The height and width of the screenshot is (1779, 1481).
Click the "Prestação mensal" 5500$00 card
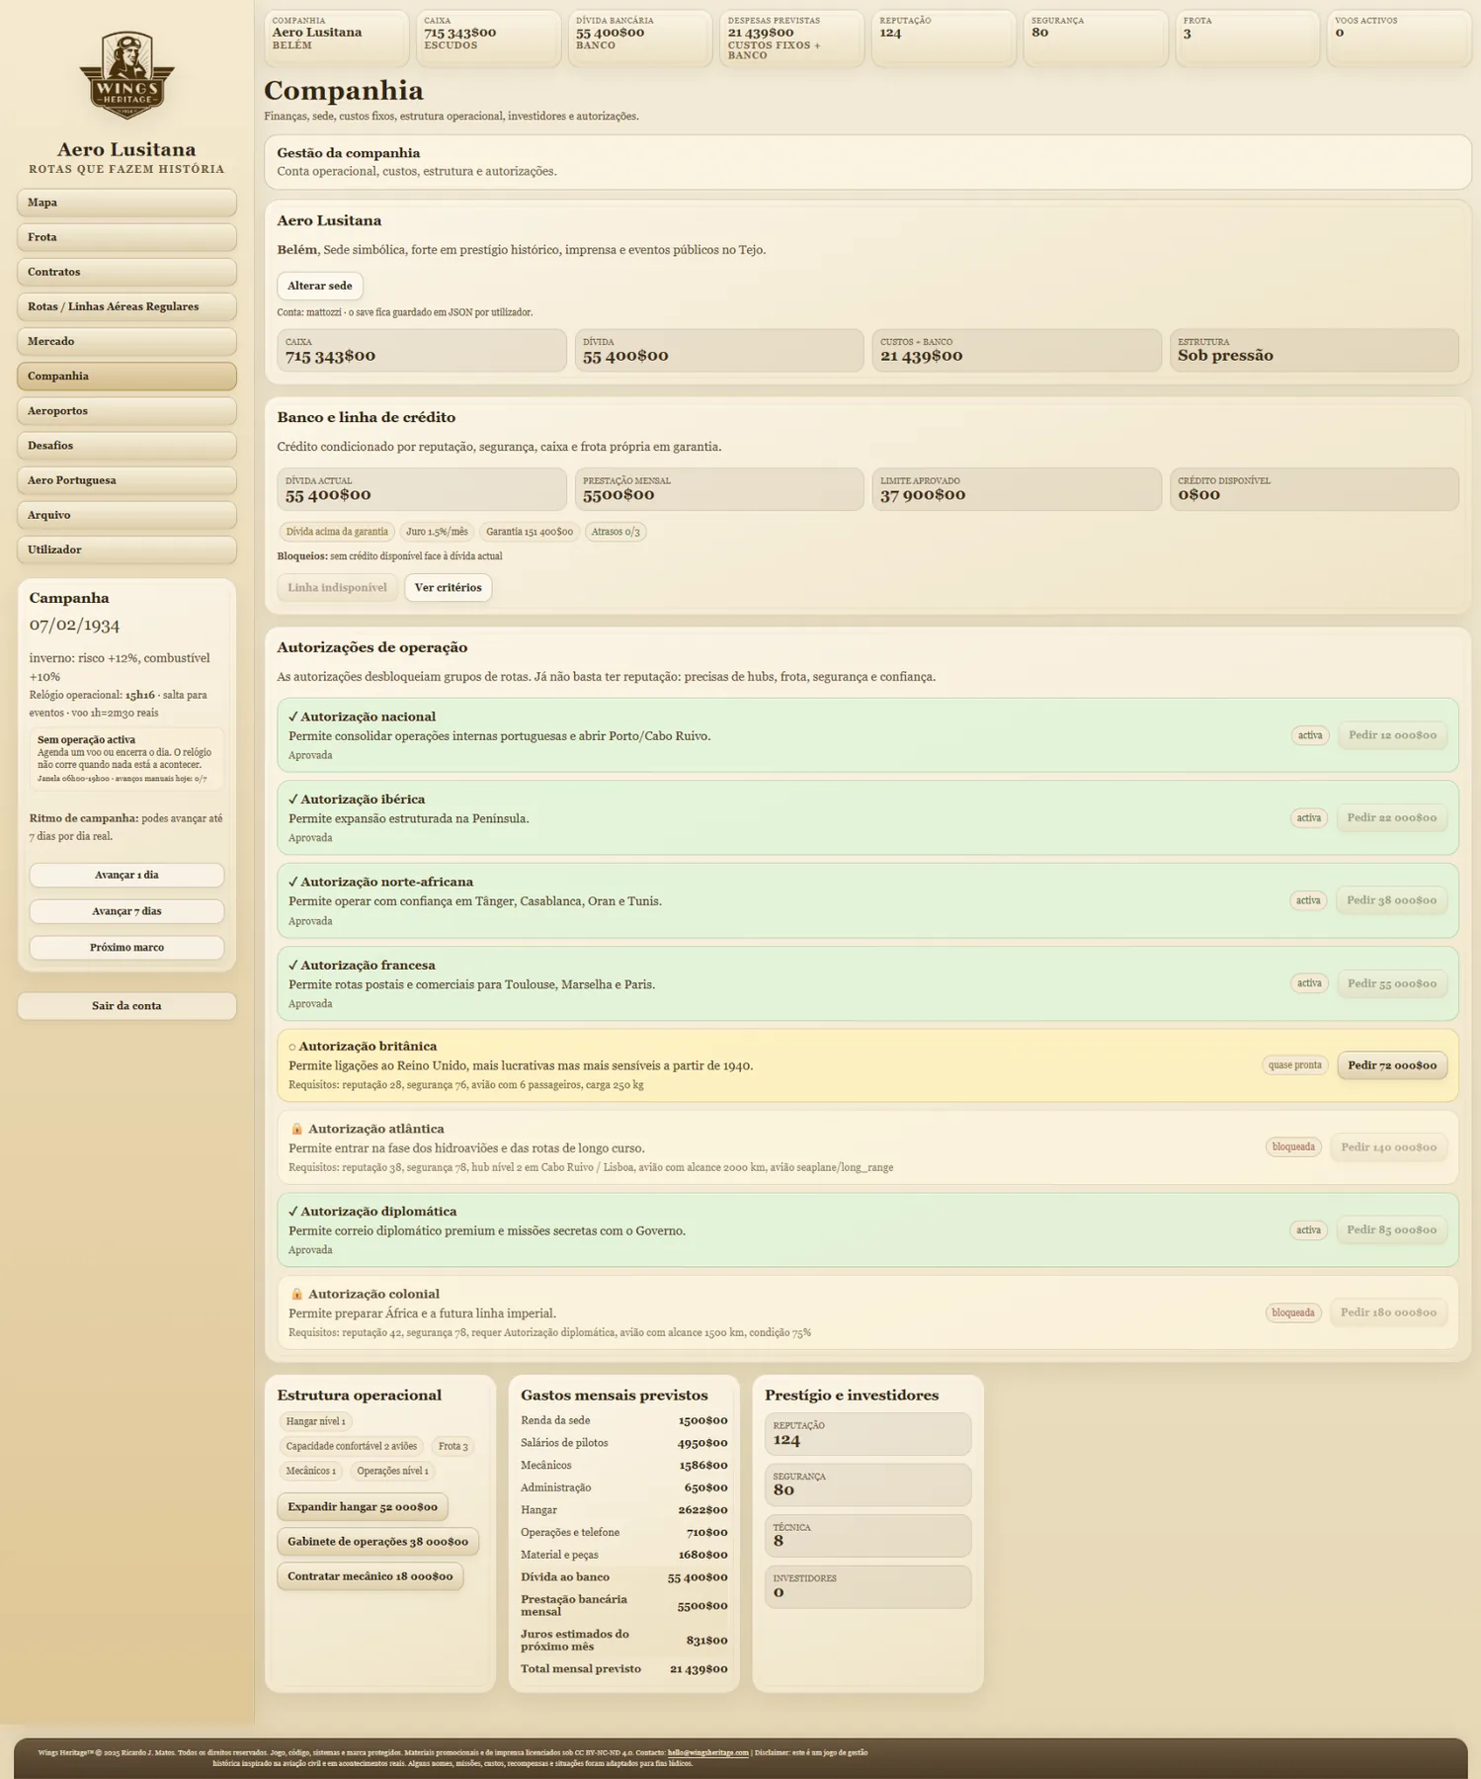719,489
